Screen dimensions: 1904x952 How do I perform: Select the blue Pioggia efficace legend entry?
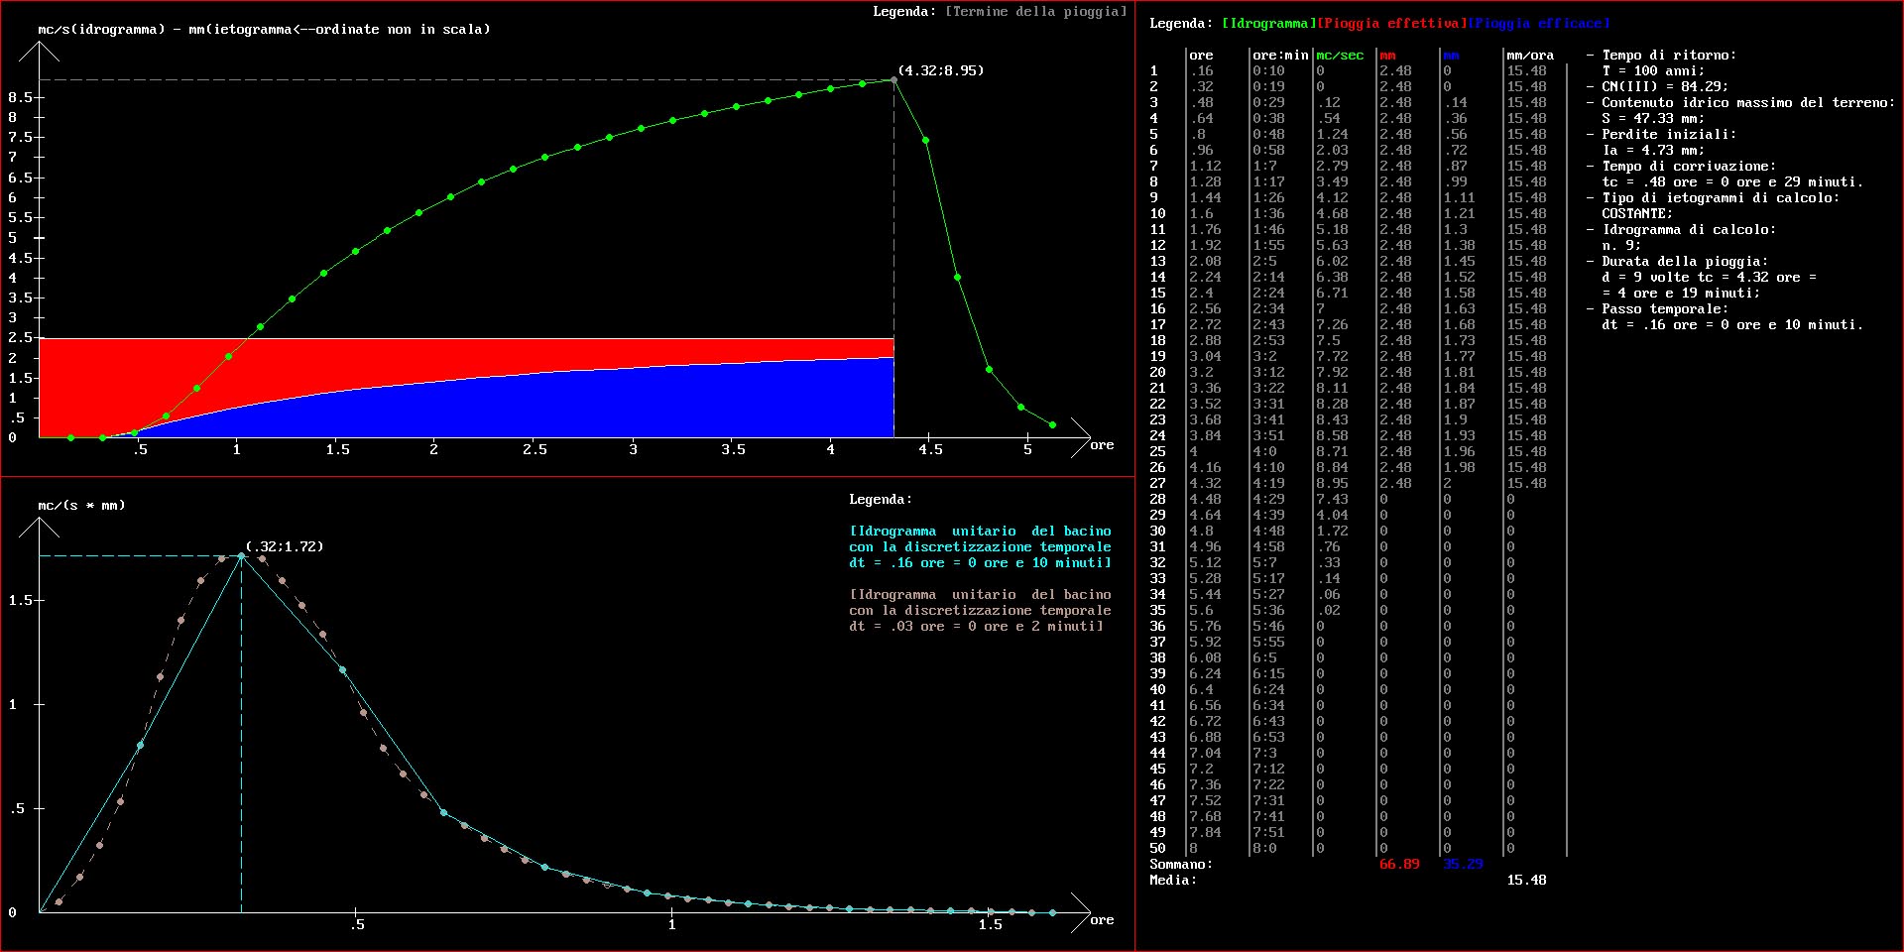(x=1539, y=23)
